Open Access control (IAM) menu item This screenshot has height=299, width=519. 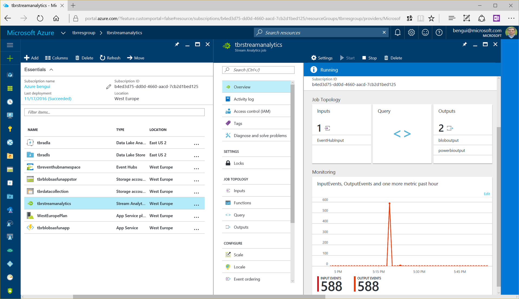[256, 111]
